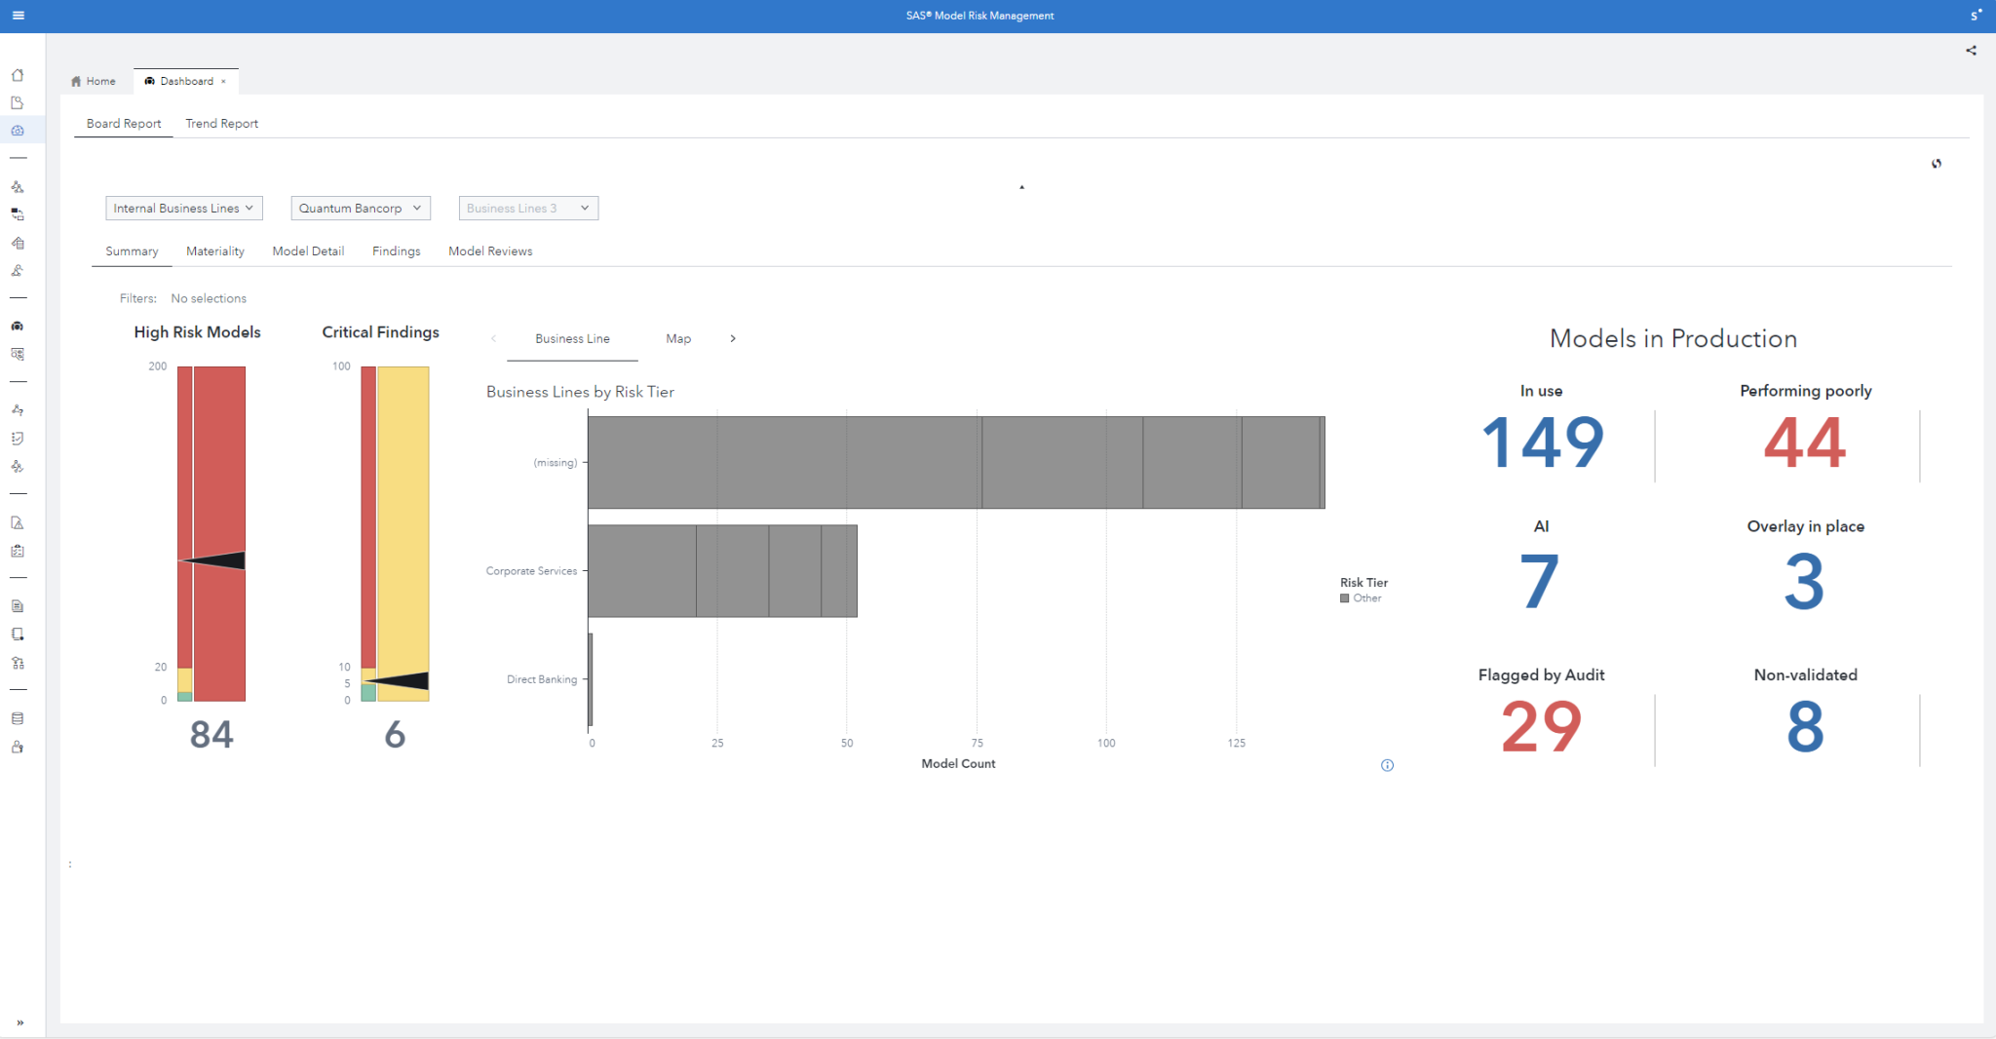Select the clipboard checklist icon in the sidebar
The image size is (1996, 1039).
pos(18,550)
